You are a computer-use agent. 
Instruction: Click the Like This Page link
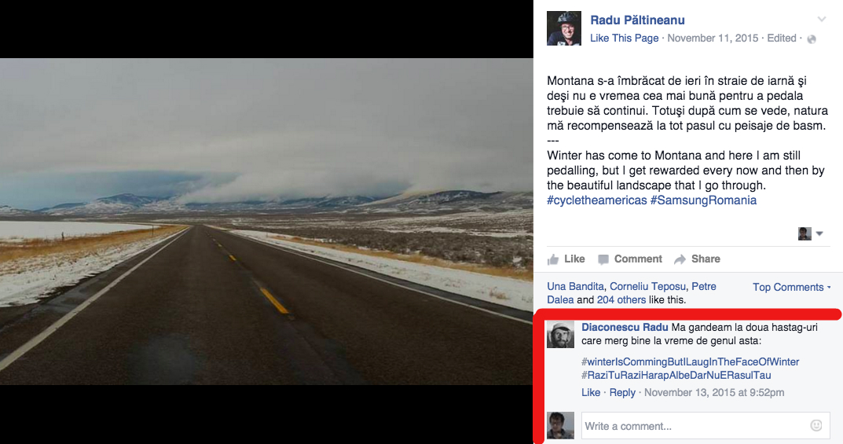pos(624,39)
